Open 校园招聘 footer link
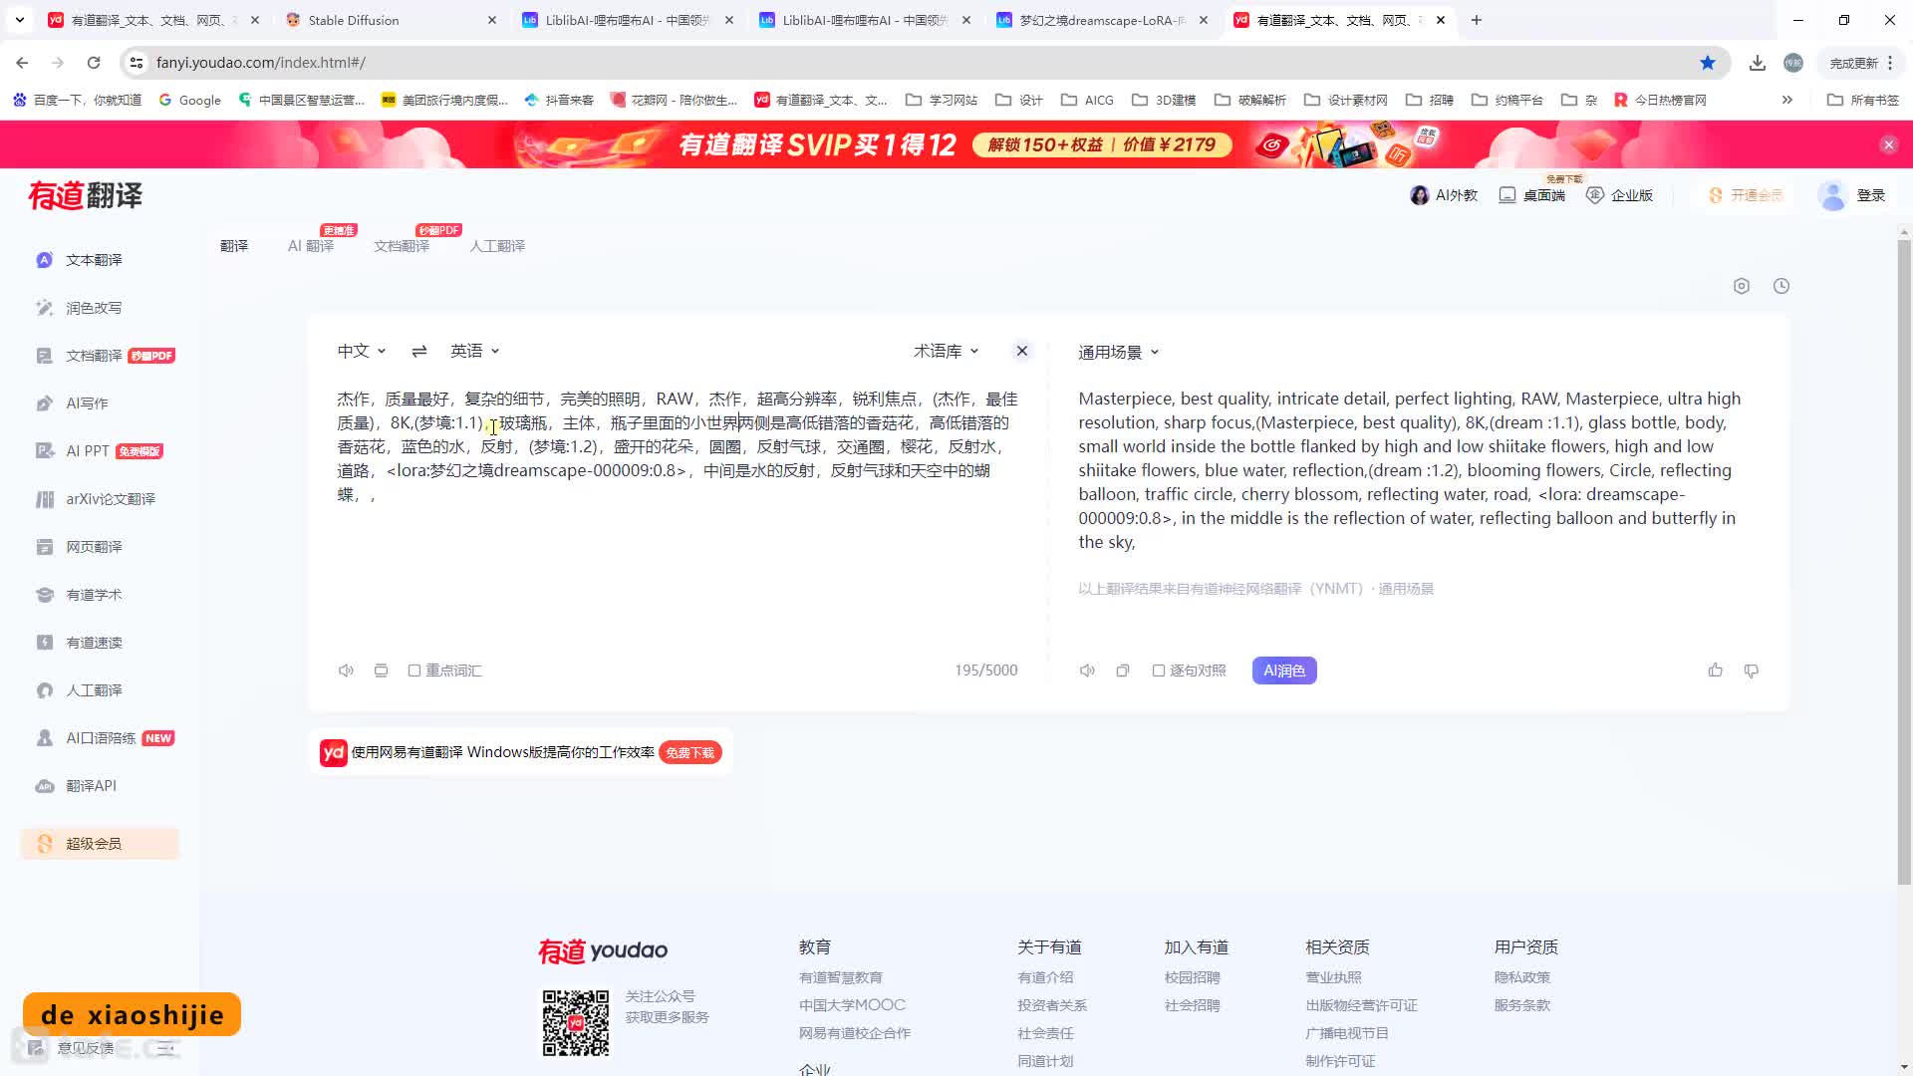Screen dimensions: 1913x1076 pyautogui.click(x=1193, y=977)
